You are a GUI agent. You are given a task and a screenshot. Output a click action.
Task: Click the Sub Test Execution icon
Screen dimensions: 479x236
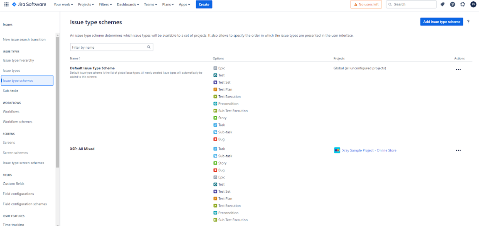(215, 111)
